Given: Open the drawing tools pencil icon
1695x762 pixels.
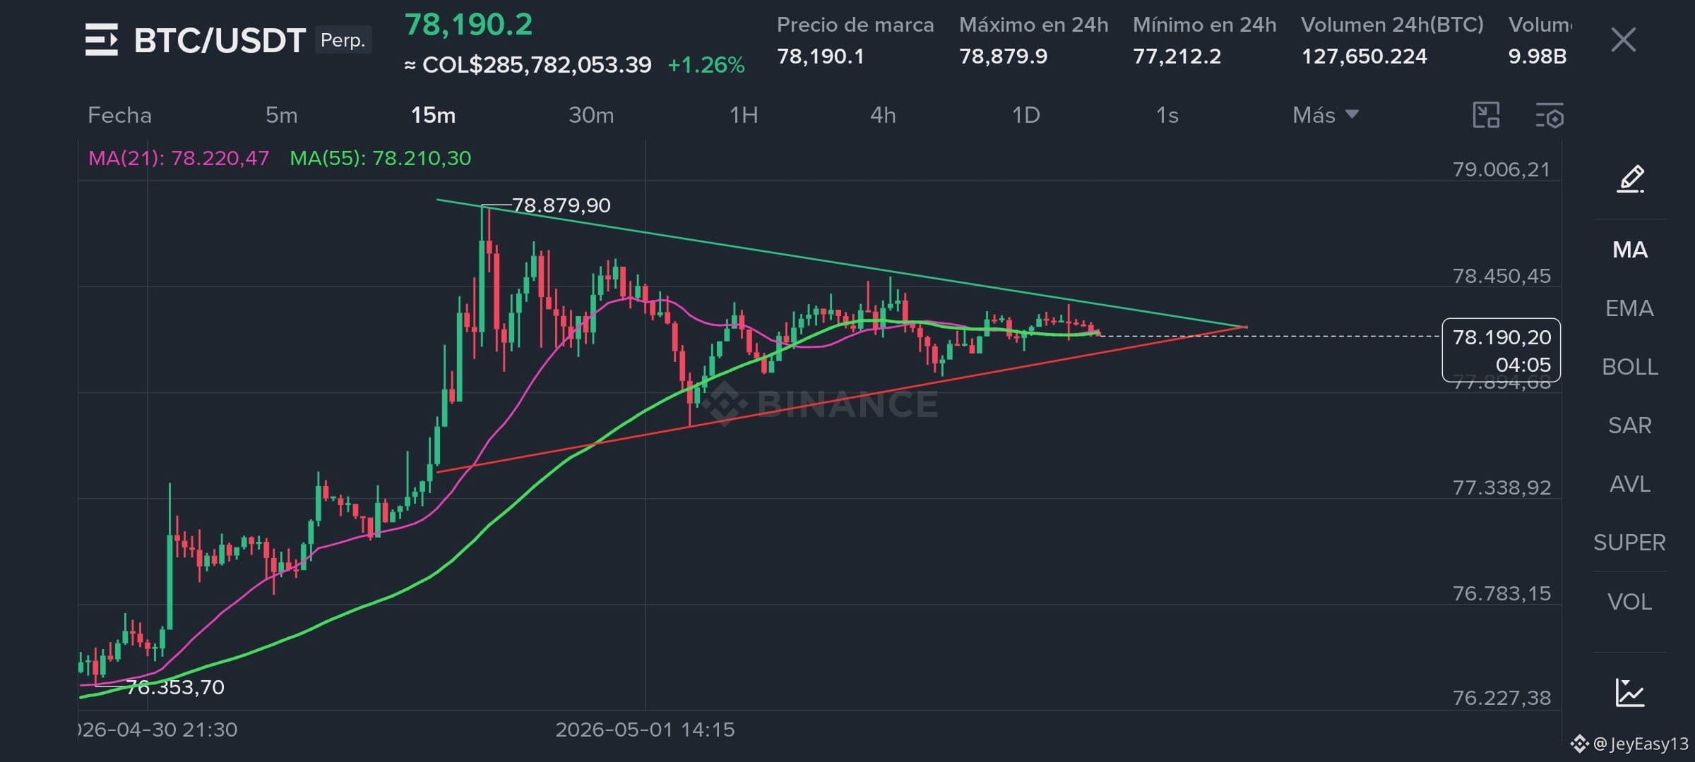Looking at the screenshot, I should click(1631, 179).
